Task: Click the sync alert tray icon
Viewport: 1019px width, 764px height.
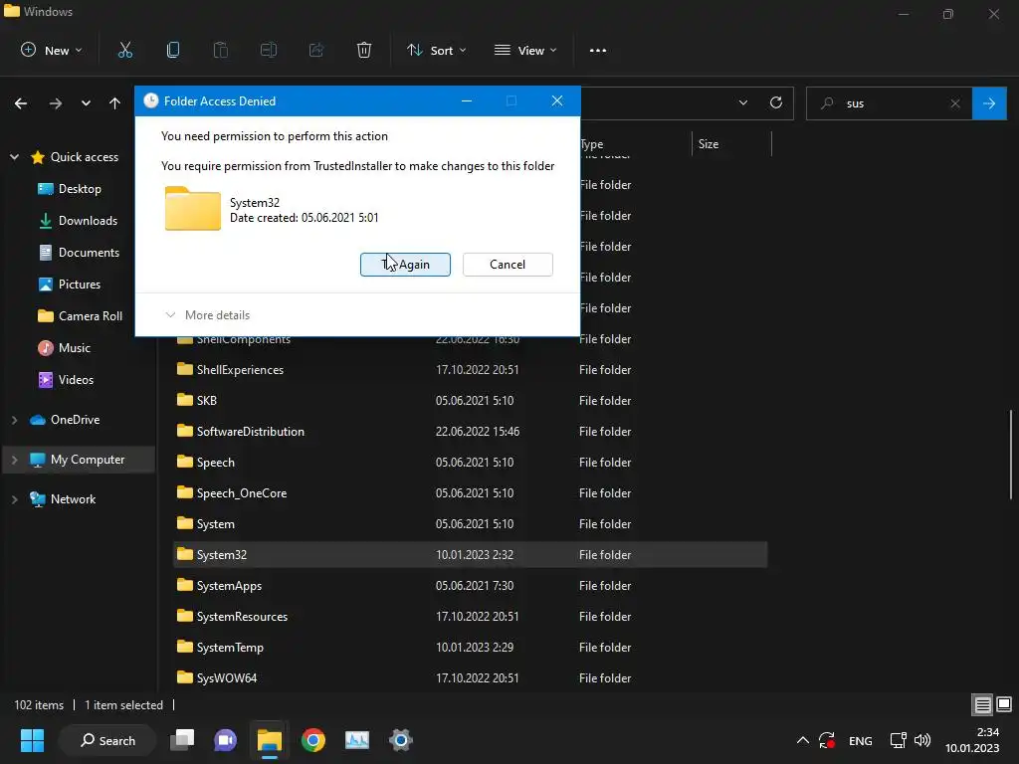Action: (x=827, y=740)
